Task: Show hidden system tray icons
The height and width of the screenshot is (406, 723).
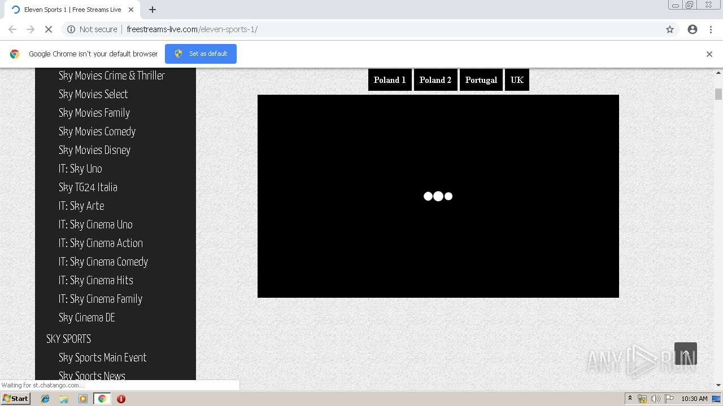Action: pyautogui.click(x=630, y=399)
